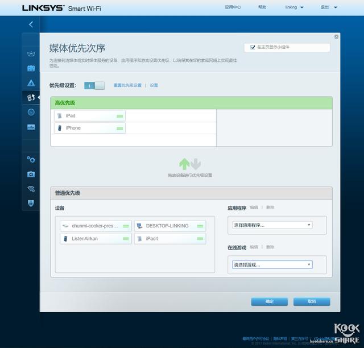This screenshot has width=364, height=348.
Task: Click the drag handle on DESKTOP-LINKING tile
Action: 200,226
